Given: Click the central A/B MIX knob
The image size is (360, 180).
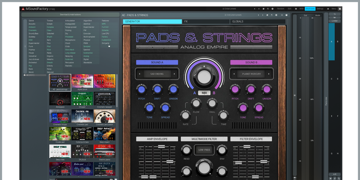Looking at the screenshot, I should (x=204, y=76).
